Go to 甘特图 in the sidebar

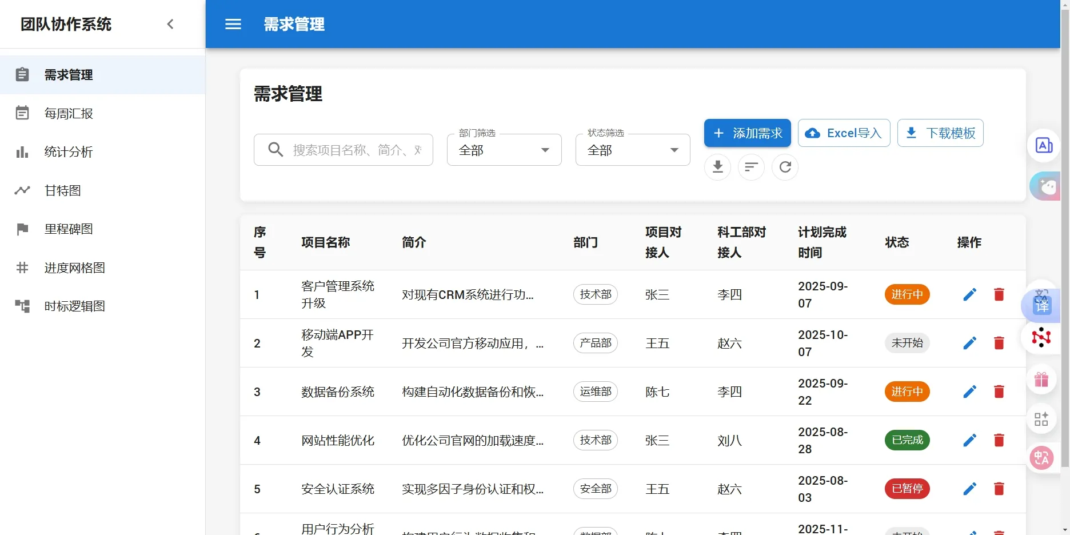pyautogui.click(x=63, y=190)
